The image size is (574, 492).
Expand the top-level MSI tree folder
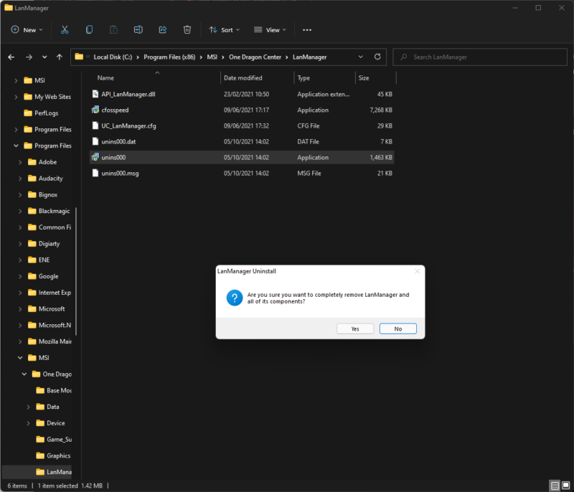16,80
